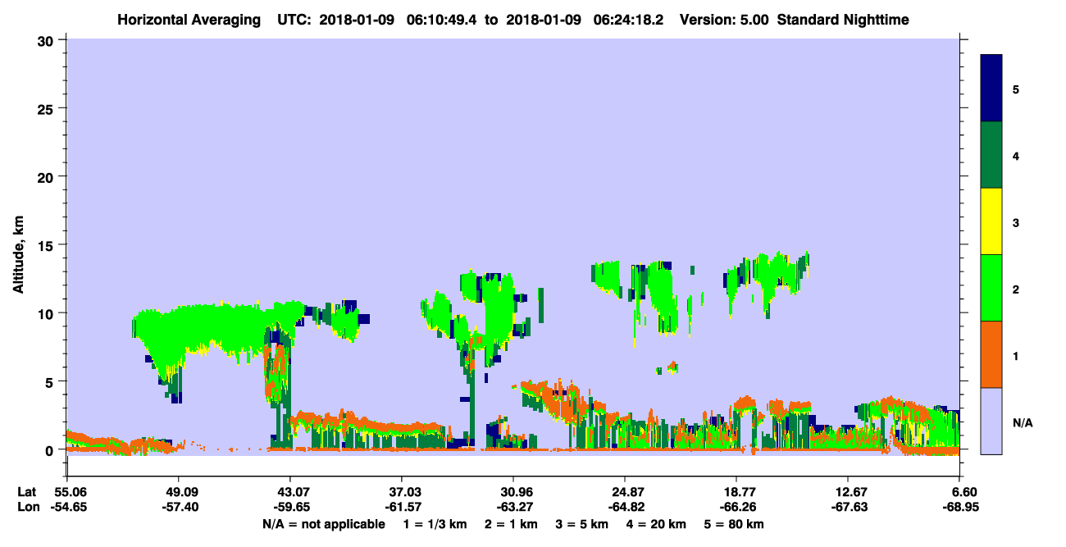
Task: Click longitude value '-68.95'
Action: 959,508
